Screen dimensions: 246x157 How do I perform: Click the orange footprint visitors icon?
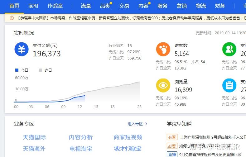coord(163,49)
